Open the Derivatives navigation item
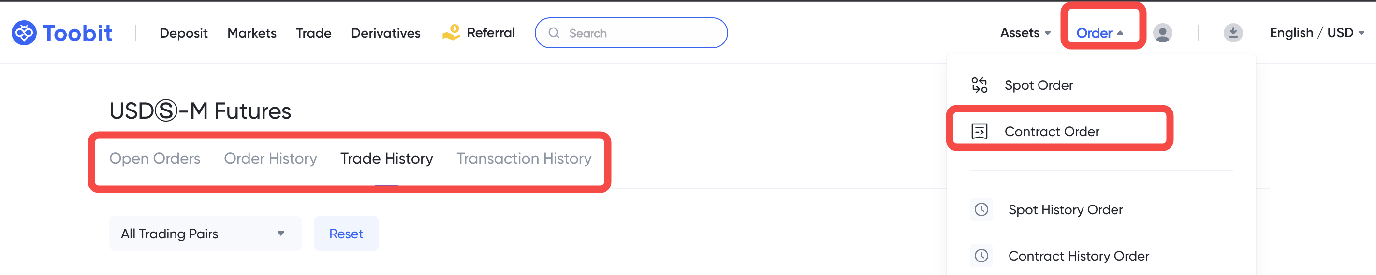The image size is (1376, 275). pos(385,33)
